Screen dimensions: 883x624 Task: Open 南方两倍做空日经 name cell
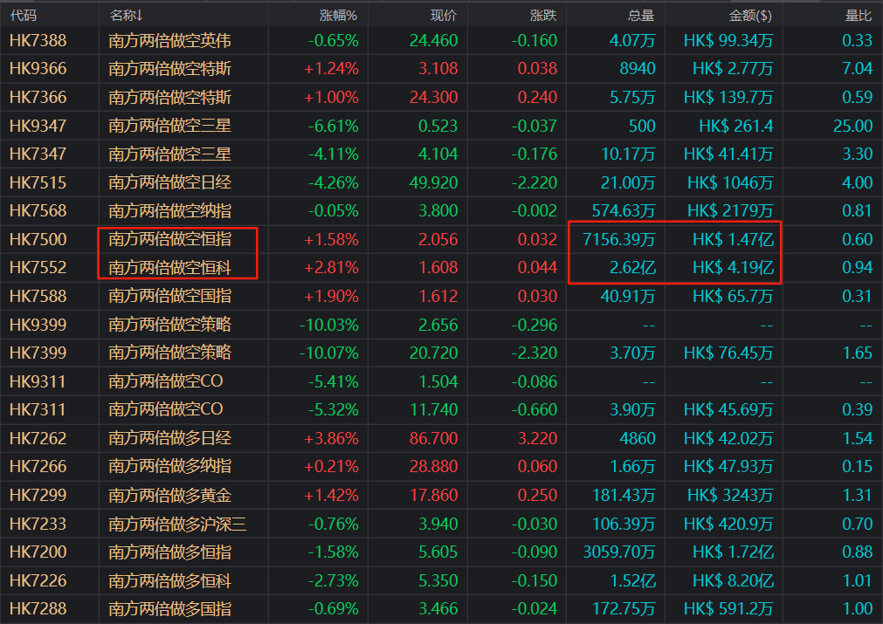pyautogui.click(x=169, y=182)
